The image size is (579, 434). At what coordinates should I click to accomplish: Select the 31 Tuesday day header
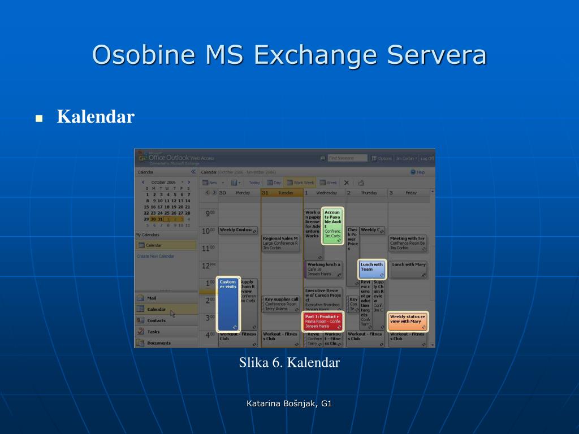tap(282, 193)
